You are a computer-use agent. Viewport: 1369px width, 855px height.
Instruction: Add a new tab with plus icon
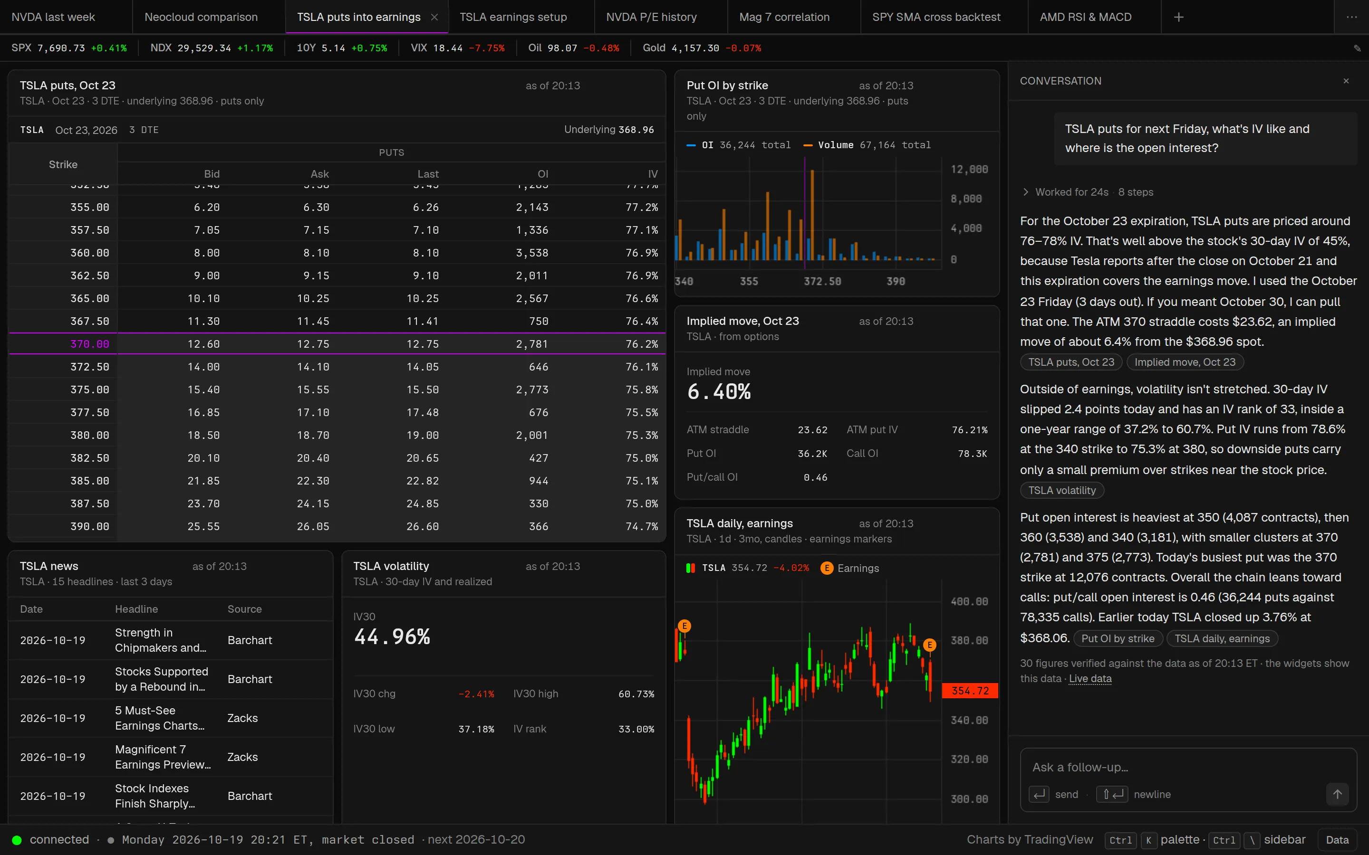pos(1178,17)
